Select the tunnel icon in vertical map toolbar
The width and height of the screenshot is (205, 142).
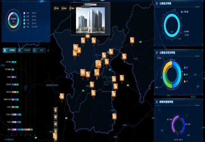(x=56, y=124)
